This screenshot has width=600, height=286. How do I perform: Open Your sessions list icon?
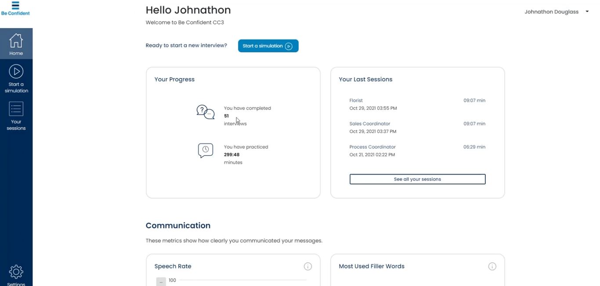(x=16, y=109)
